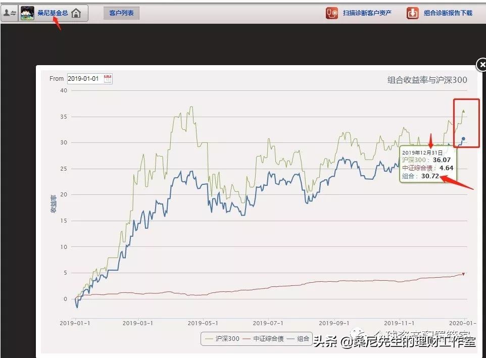The width and height of the screenshot is (486, 358).
Task: Click the report download icon
Action: 412,12
